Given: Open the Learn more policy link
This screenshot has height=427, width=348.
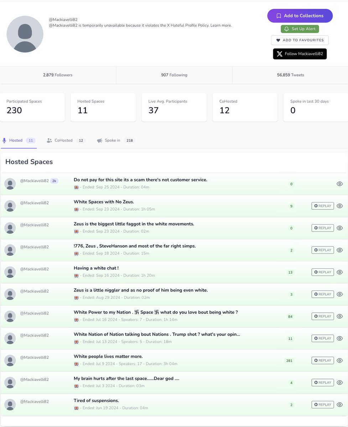Looking at the screenshot, I should (221, 25).
